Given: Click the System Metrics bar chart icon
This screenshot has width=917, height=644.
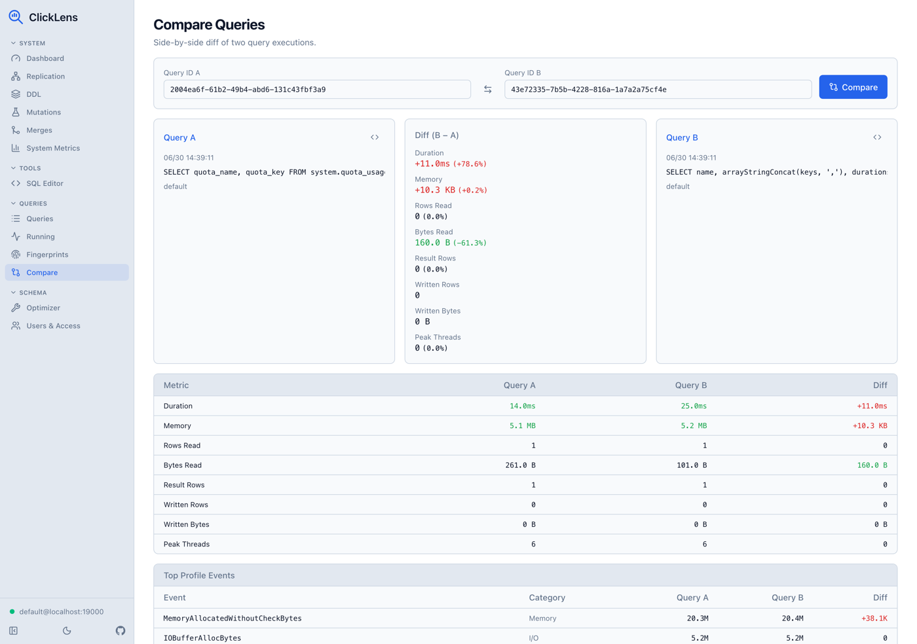Looking at the screenshot, I should click(x=16, y=148).
